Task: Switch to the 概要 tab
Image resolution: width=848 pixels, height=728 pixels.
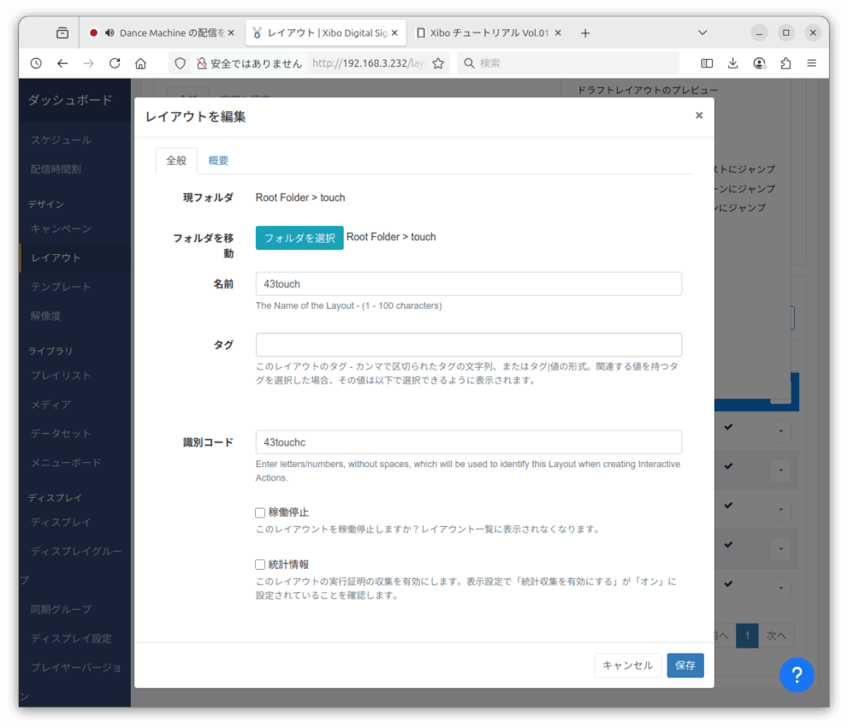Action: (219, 161)
